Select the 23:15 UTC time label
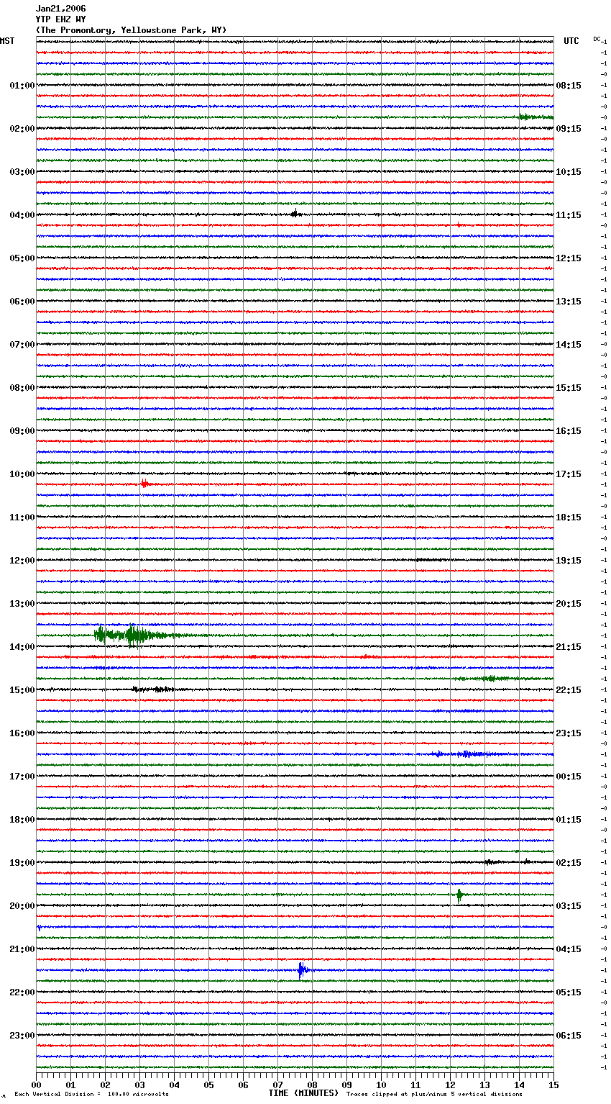This screenshot has width=611, height=1104. [x=569, y=733]
